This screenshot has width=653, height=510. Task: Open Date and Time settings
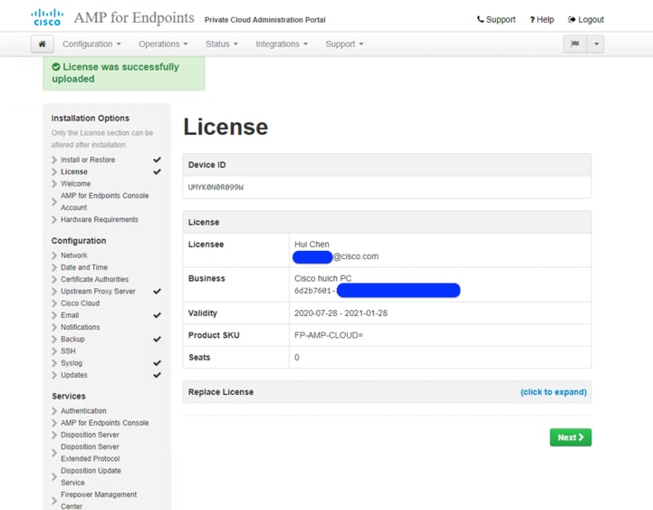pyautogui.click(x=84, y=267)
